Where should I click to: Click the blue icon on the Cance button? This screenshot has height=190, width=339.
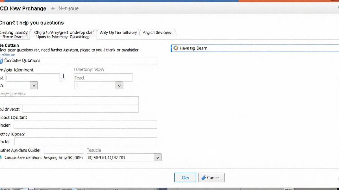pyautogui.click(x=203, y=178)
